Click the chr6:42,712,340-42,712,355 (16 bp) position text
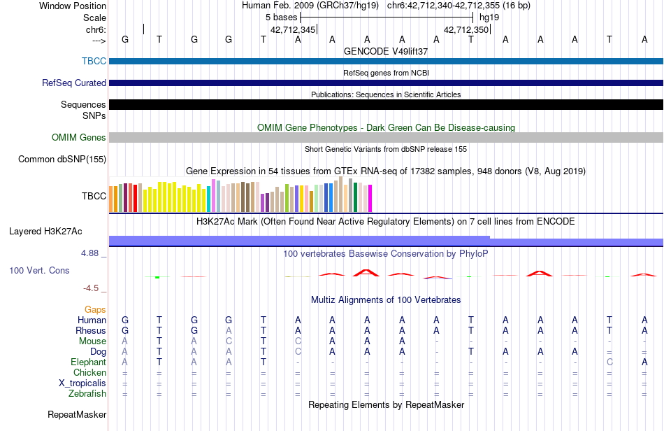The width and height of the screenshot is (664, 431). (x=459, y=6)
